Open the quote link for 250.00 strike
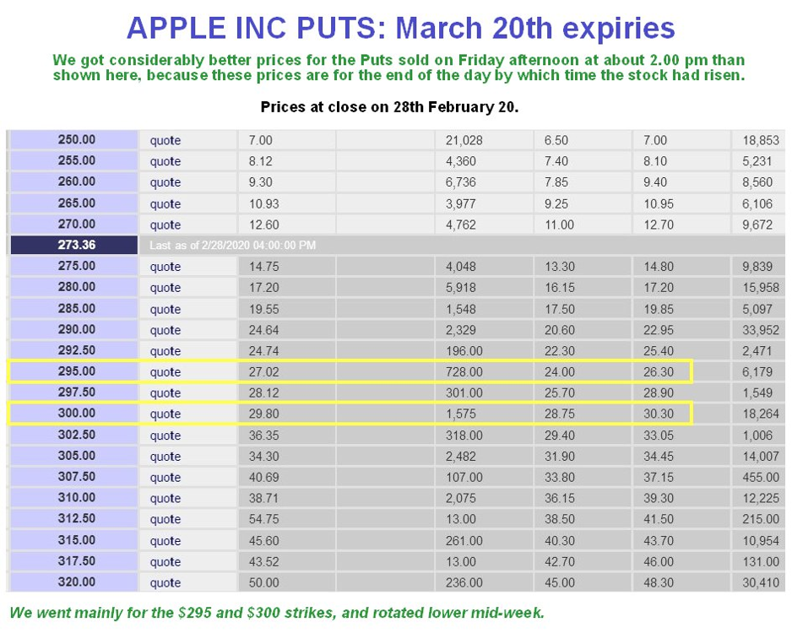792x633 pixels. tap(165, 140)
